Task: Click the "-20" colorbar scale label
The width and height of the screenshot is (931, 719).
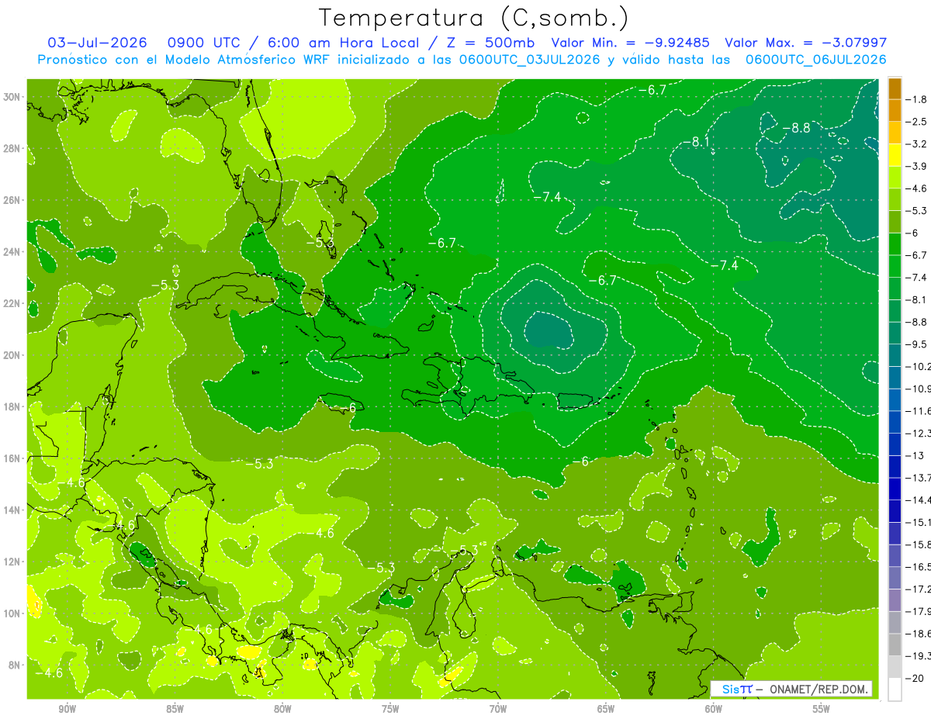Action: pos(915,678)
